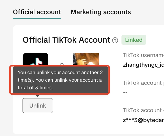Select the TikTok username label

click(x=143, y=55)
